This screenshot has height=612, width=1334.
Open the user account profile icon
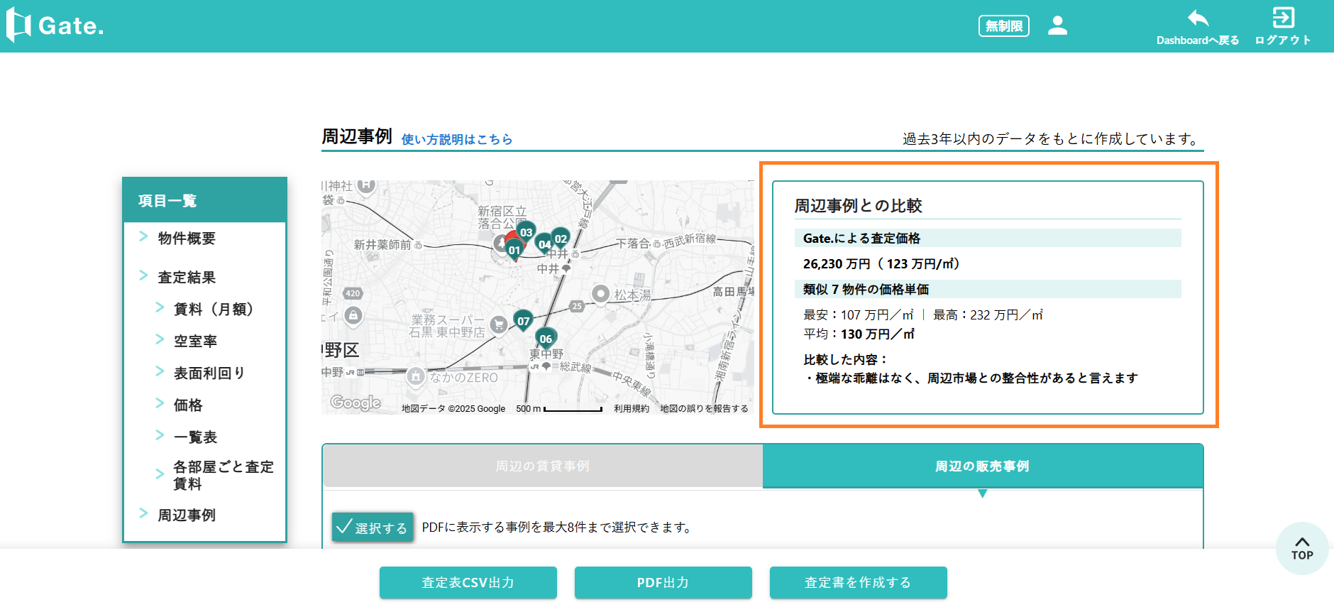pos(1057,26)
